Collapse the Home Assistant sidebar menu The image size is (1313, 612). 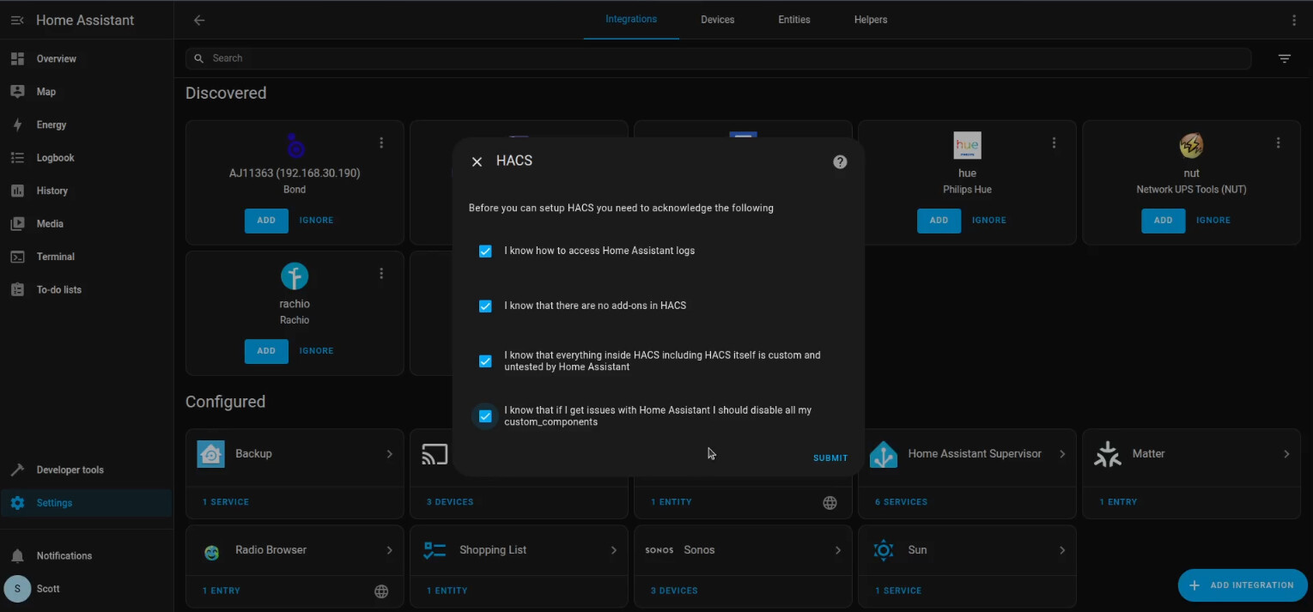click(x=17, y=21)
